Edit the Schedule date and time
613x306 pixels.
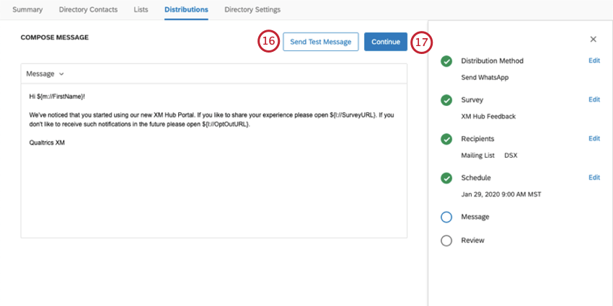(594, 178)
